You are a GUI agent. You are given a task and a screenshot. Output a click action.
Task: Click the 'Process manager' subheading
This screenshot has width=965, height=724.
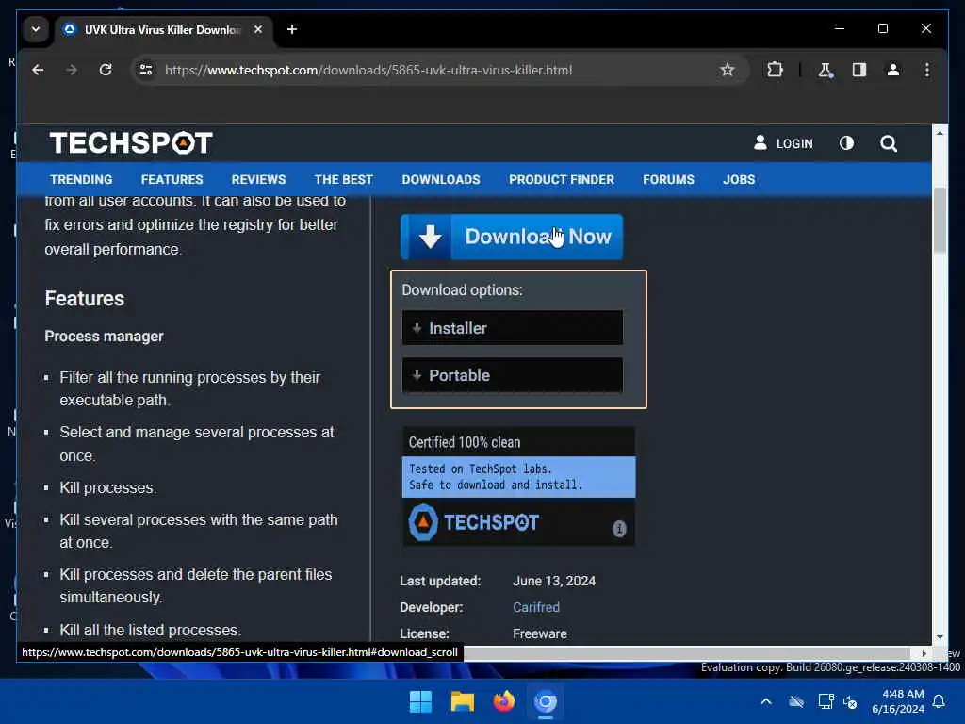104,337
